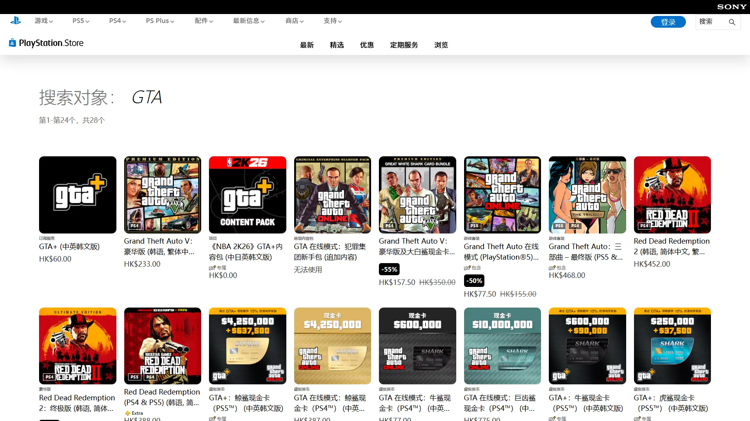Switch to the 优惠 tab

point(366,45)
